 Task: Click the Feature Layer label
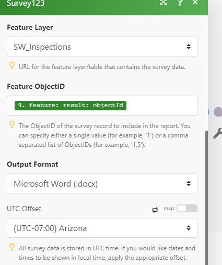[x=30, y=28]
